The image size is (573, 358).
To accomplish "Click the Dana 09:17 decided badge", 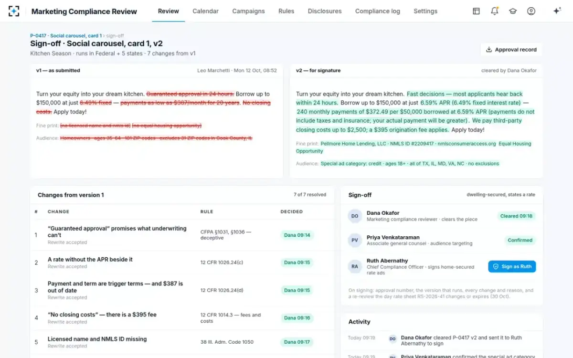I will coord(297,342).
